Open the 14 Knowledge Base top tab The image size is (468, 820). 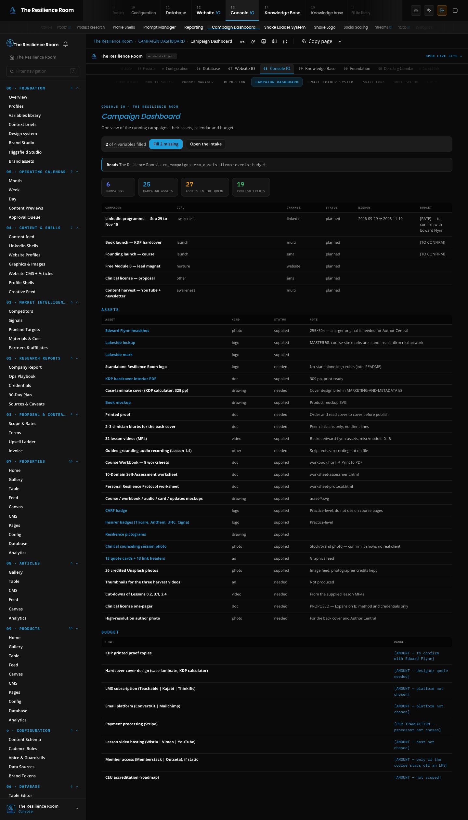pos(282,10)
